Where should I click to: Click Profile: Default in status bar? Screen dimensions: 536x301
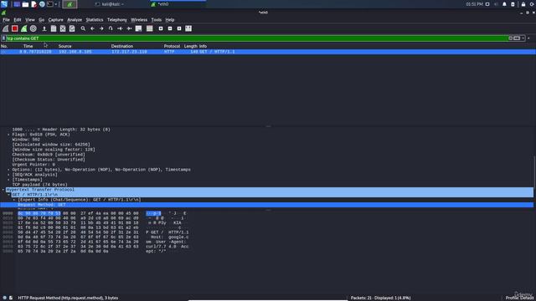pos(520,298)
